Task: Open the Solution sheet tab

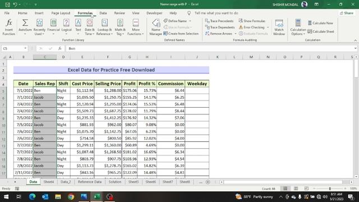Action: point(114,182)
